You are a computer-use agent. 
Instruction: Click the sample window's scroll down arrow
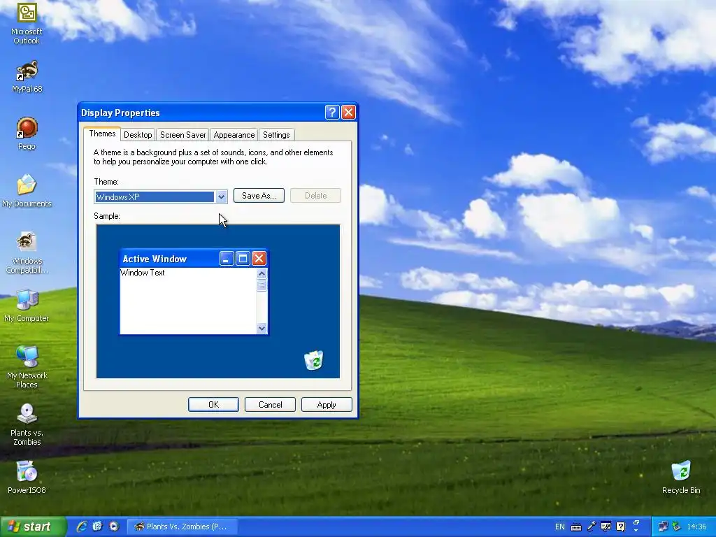click(262, 329)
